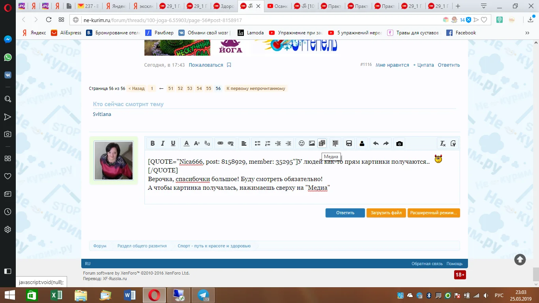Click the Форум breadcrumb item

click(100, 246)
